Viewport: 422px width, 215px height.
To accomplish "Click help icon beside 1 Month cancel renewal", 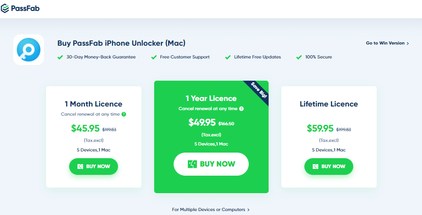I will (x=124, y=114).
